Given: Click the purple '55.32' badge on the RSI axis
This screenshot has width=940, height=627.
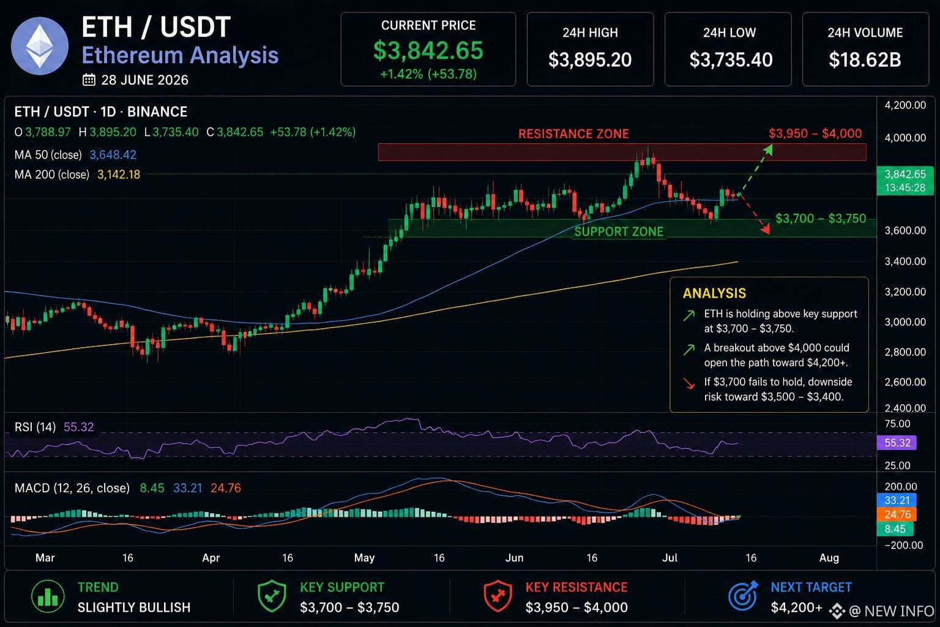Looking at the screenshot, I should [x=897, y=443].
